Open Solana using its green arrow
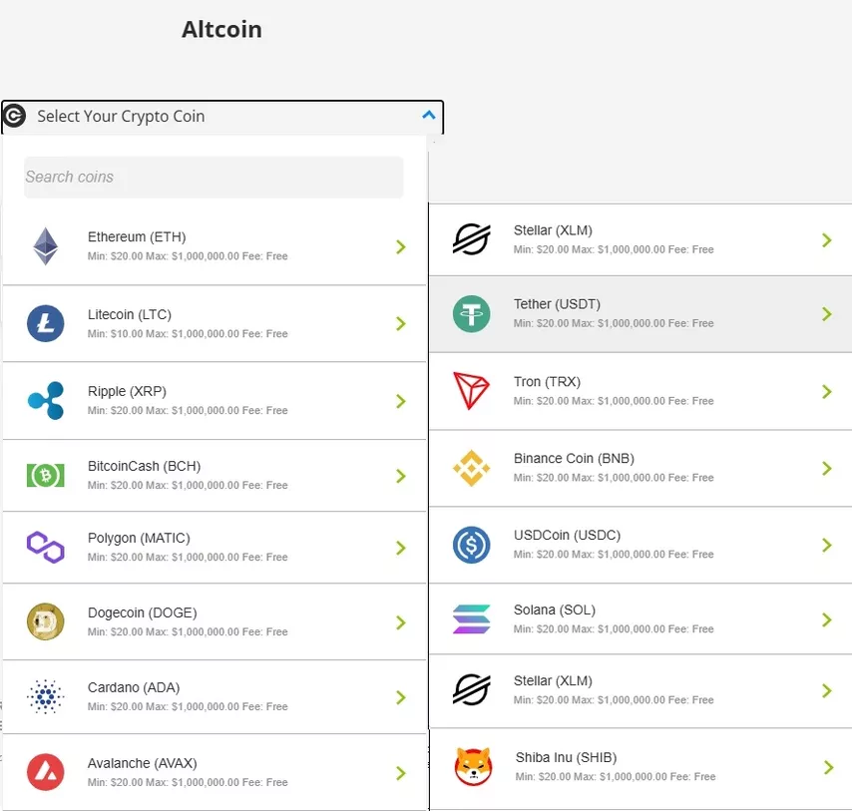The height and width of the screenshot is (811, 852). tap(827, 619)
